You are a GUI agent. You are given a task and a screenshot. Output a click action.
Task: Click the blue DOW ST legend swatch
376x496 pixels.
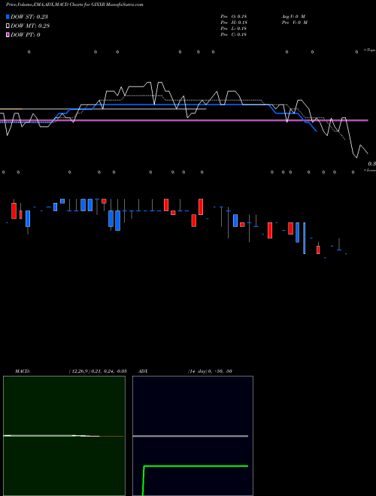[8, 17]
